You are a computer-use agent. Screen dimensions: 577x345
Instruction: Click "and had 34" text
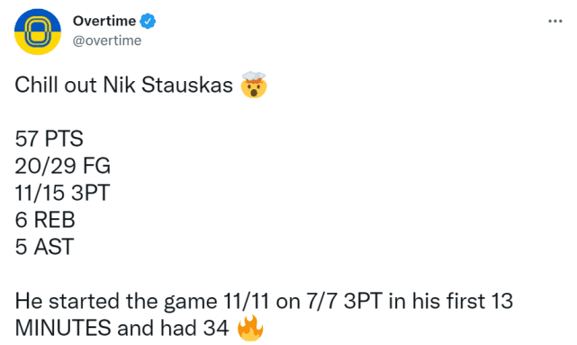[x=173, y=328]
